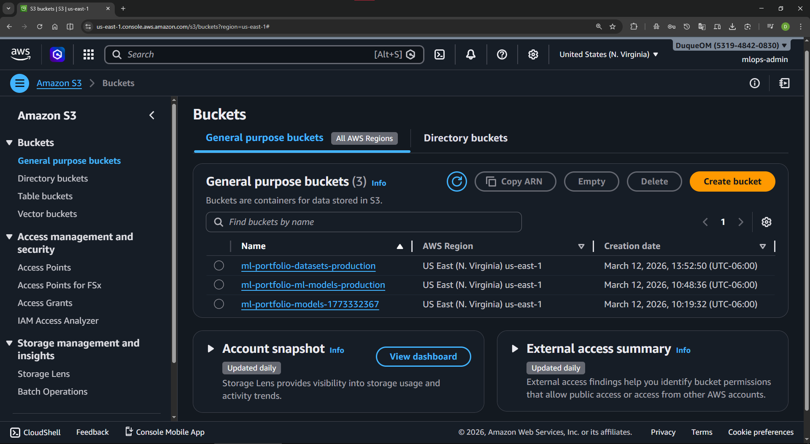
Task: Click the sidebar vertical scrollbar
Action: click(174, 232)
